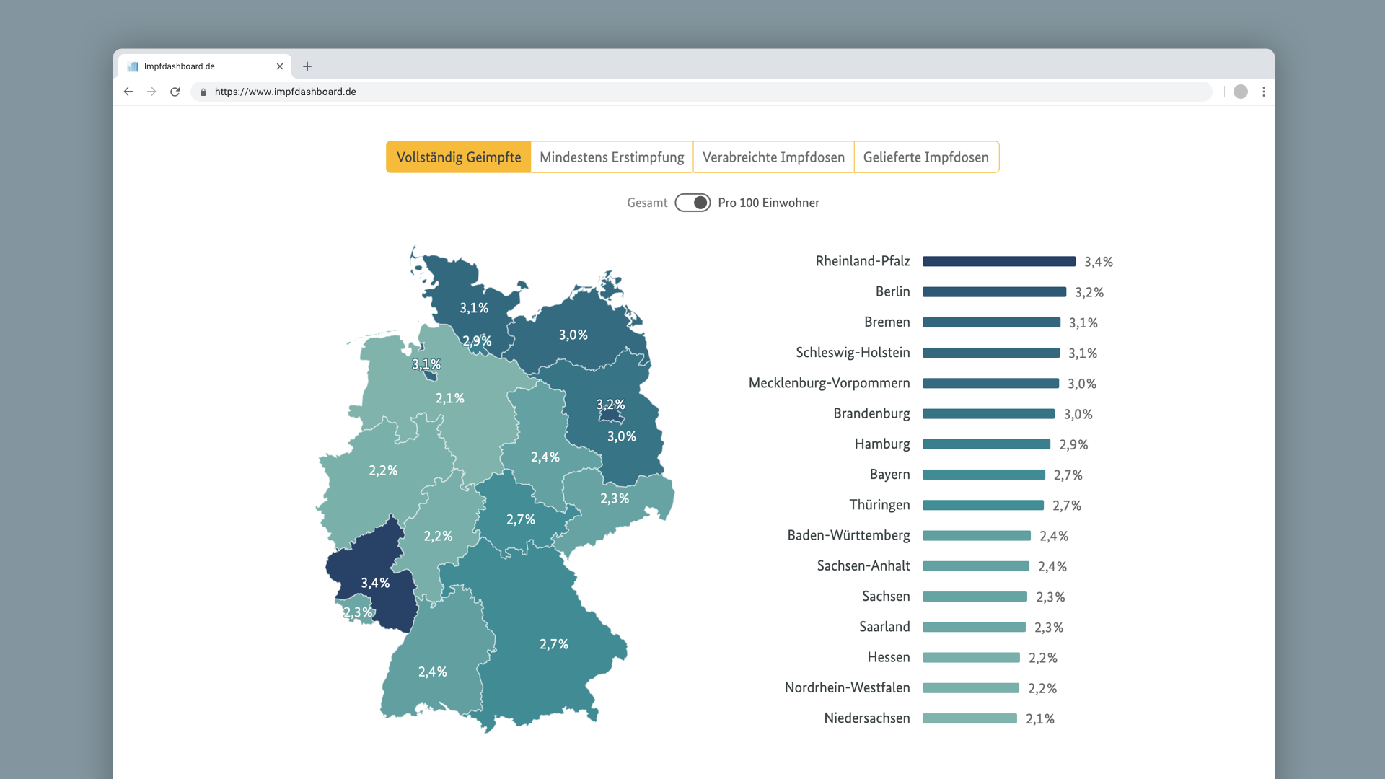Screen dimensions: 1385x779
Task: Click the Pro 100 Einwohner label
Action: 768,203
